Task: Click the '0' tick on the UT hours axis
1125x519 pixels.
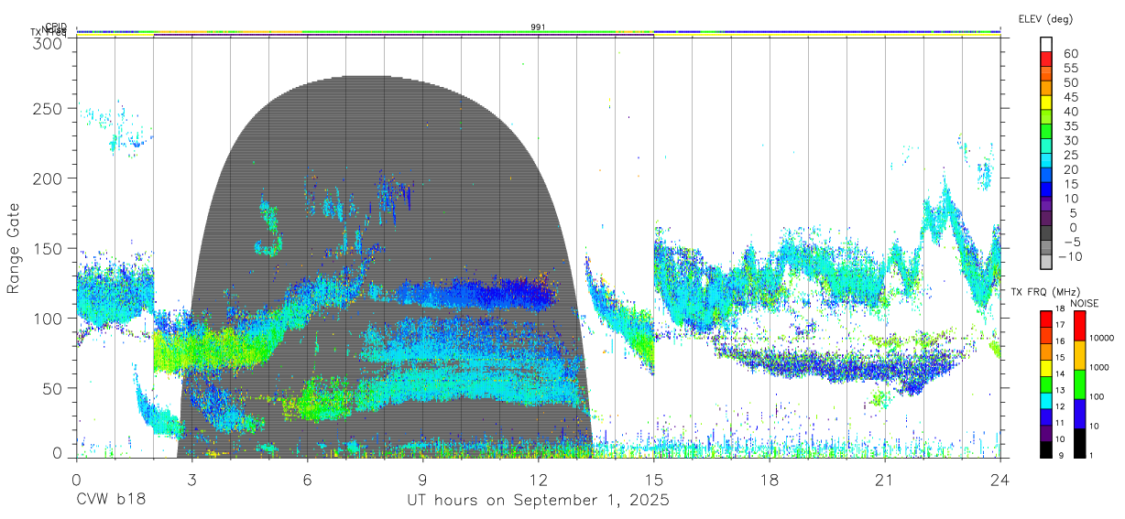Action: point(76,480)
